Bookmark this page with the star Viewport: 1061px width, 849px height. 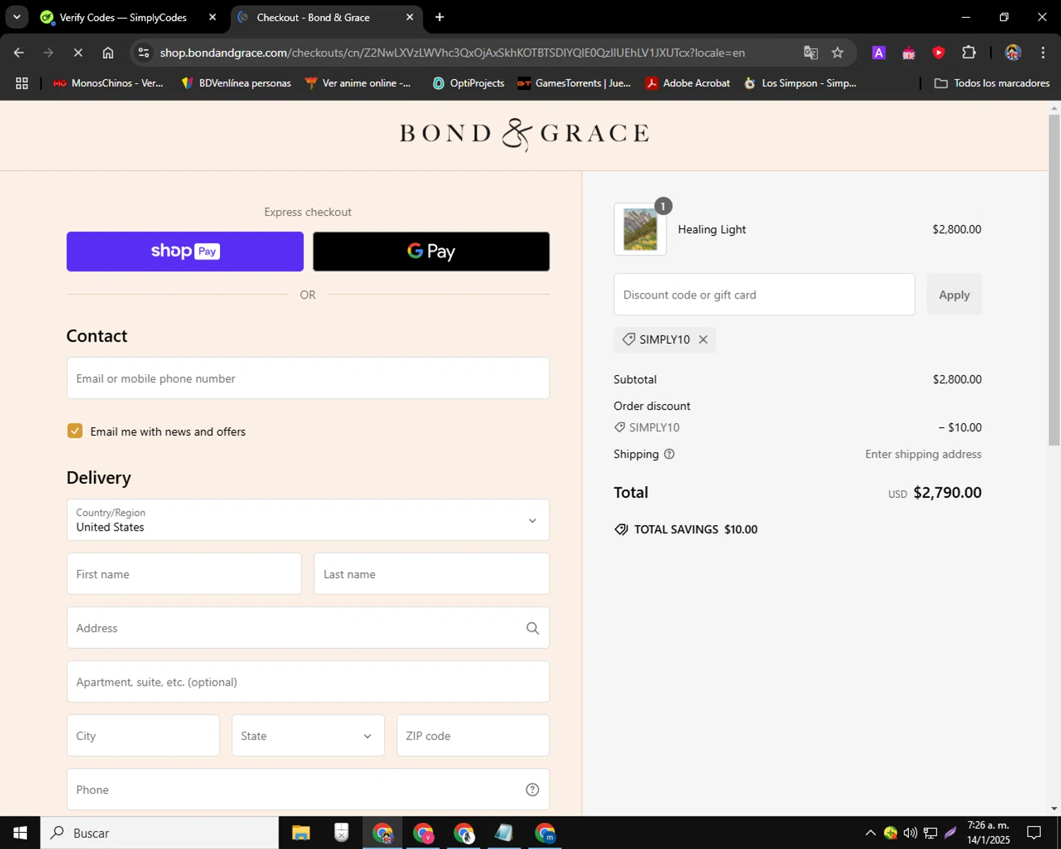837,52
